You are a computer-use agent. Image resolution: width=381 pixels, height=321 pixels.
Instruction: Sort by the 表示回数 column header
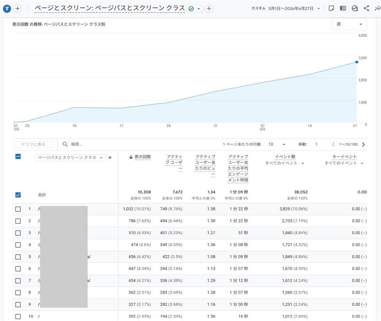(140, 157)
